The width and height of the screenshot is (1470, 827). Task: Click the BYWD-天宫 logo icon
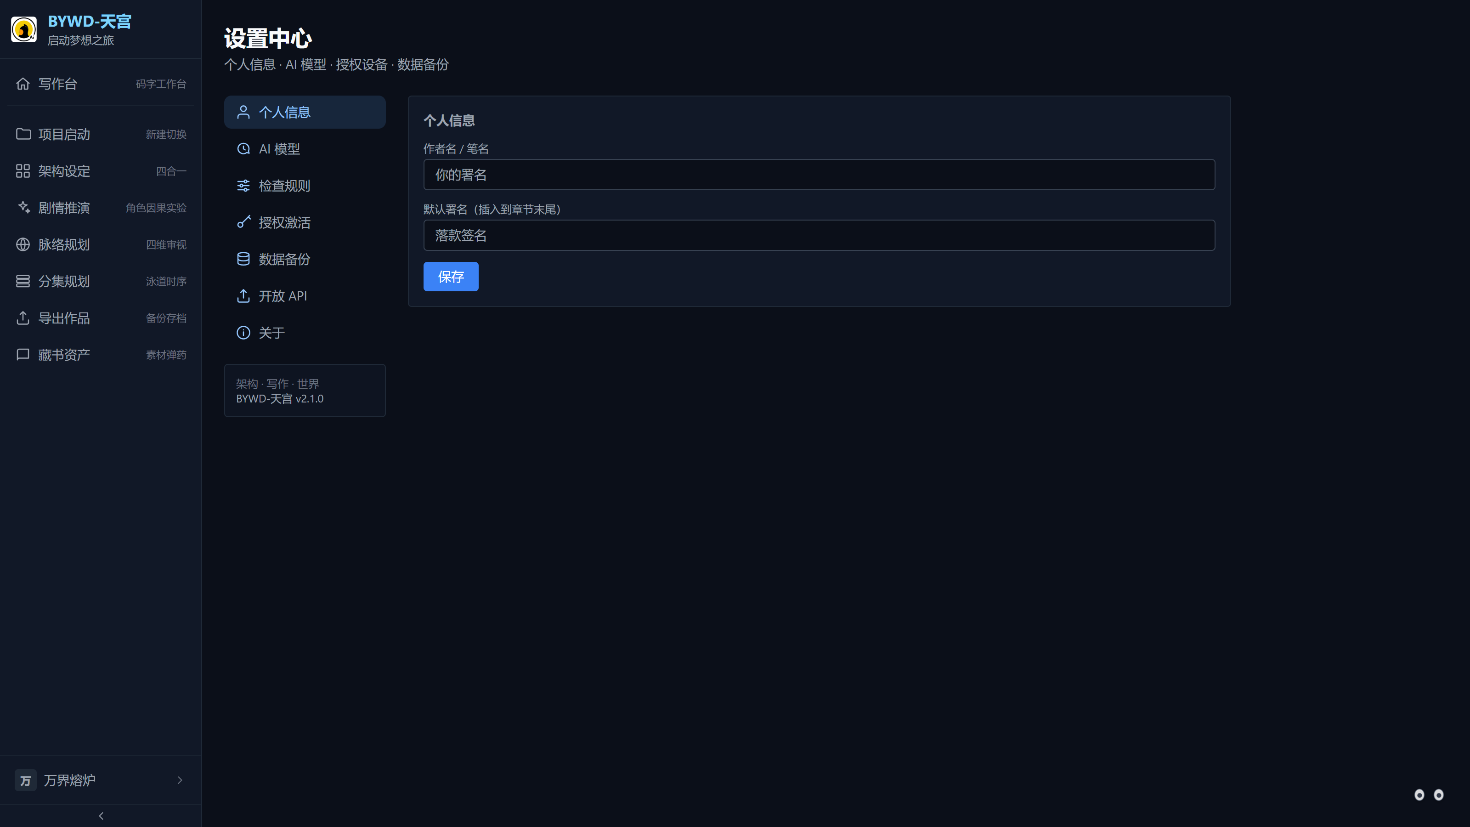click(24, 29)
